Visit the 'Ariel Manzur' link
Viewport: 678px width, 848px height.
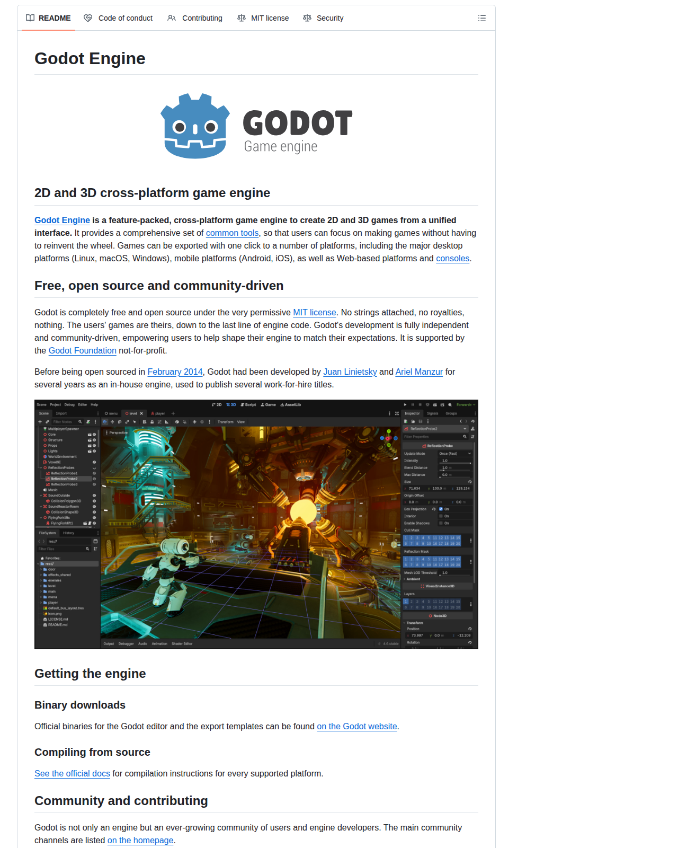point(419,372)
